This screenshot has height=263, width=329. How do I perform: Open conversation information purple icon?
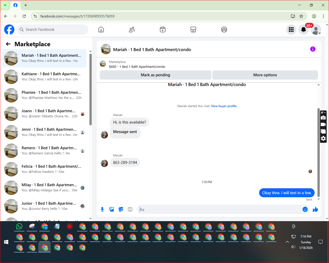coord(313,49)
